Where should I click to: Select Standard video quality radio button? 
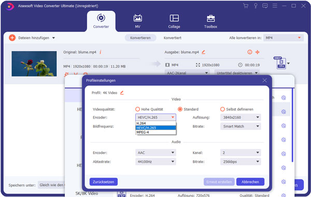click(180, 109)
